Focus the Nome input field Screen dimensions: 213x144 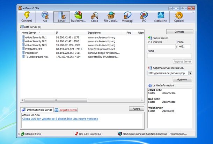pos(169,56)
